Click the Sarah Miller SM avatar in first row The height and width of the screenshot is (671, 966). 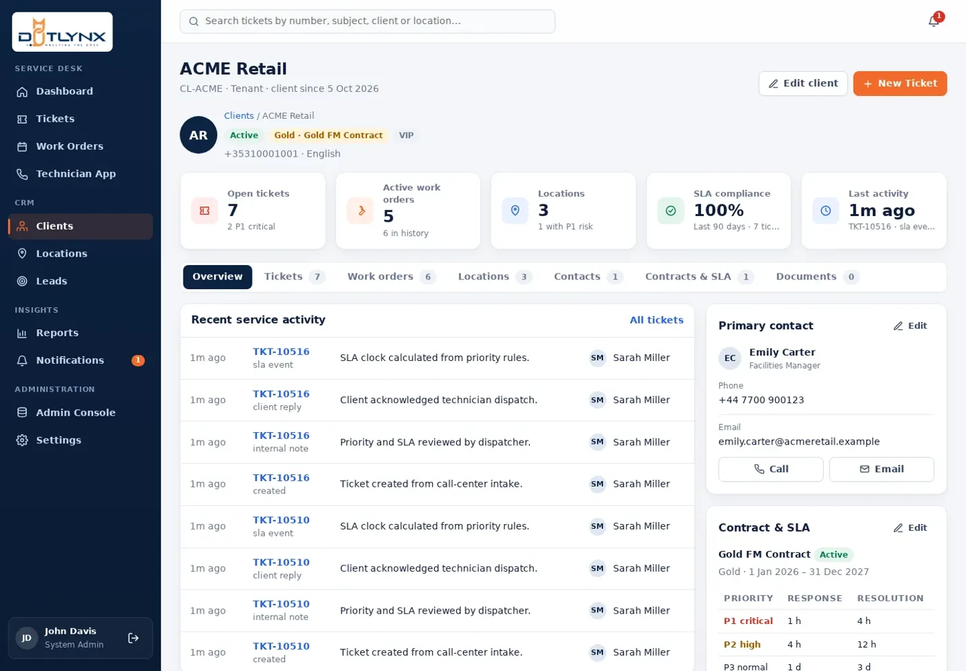tap(598, 358)
